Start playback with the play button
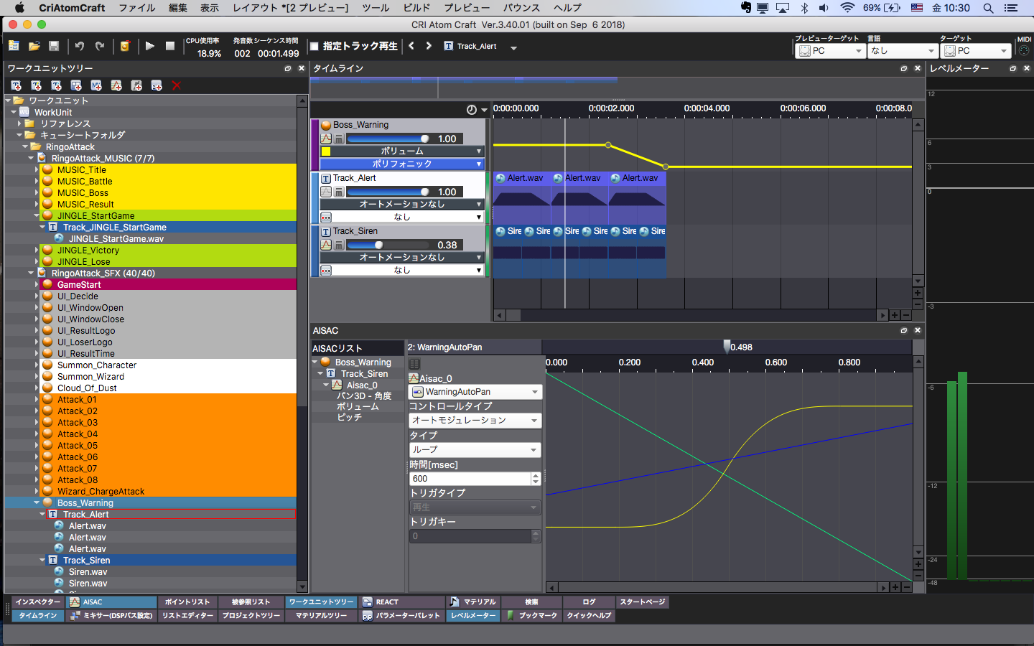Screen dimensions: 1034x646 click(x=149, y=46)
